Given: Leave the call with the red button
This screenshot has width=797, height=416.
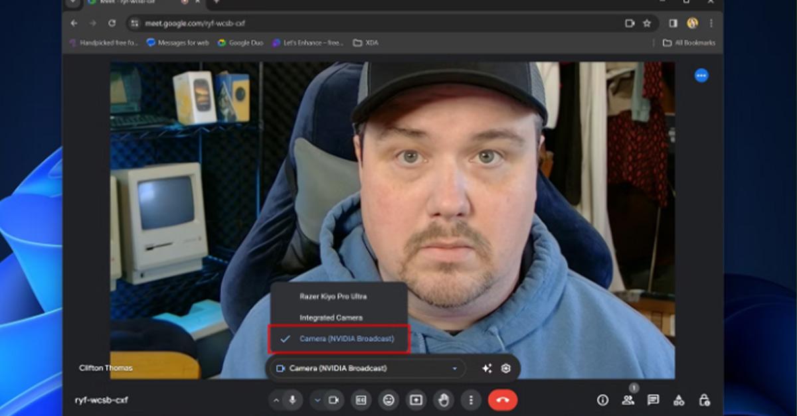Looking at the screenshot, I should [x=502, y=400].
